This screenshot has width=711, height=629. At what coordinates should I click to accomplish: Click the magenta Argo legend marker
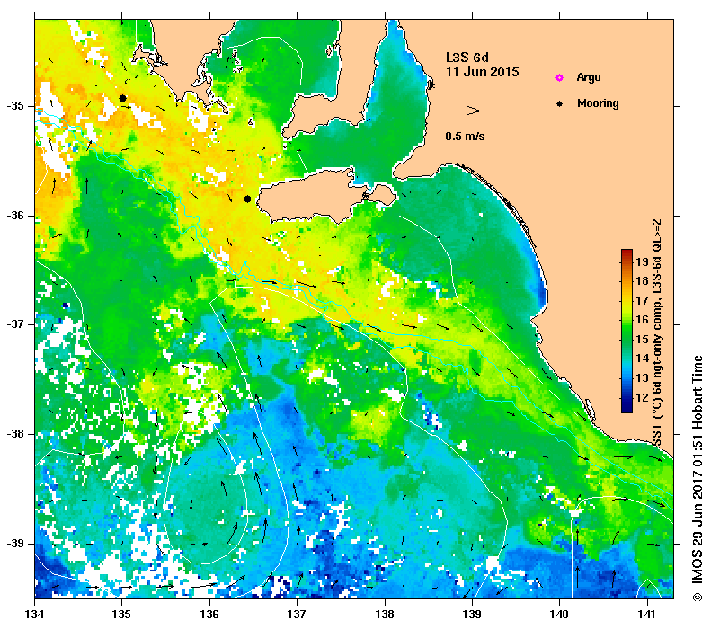point(560,78)
